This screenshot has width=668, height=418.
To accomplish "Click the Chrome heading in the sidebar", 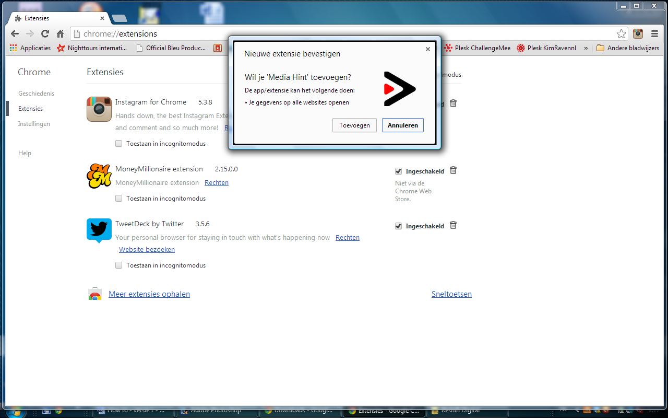I will click(x=34, y=72).
